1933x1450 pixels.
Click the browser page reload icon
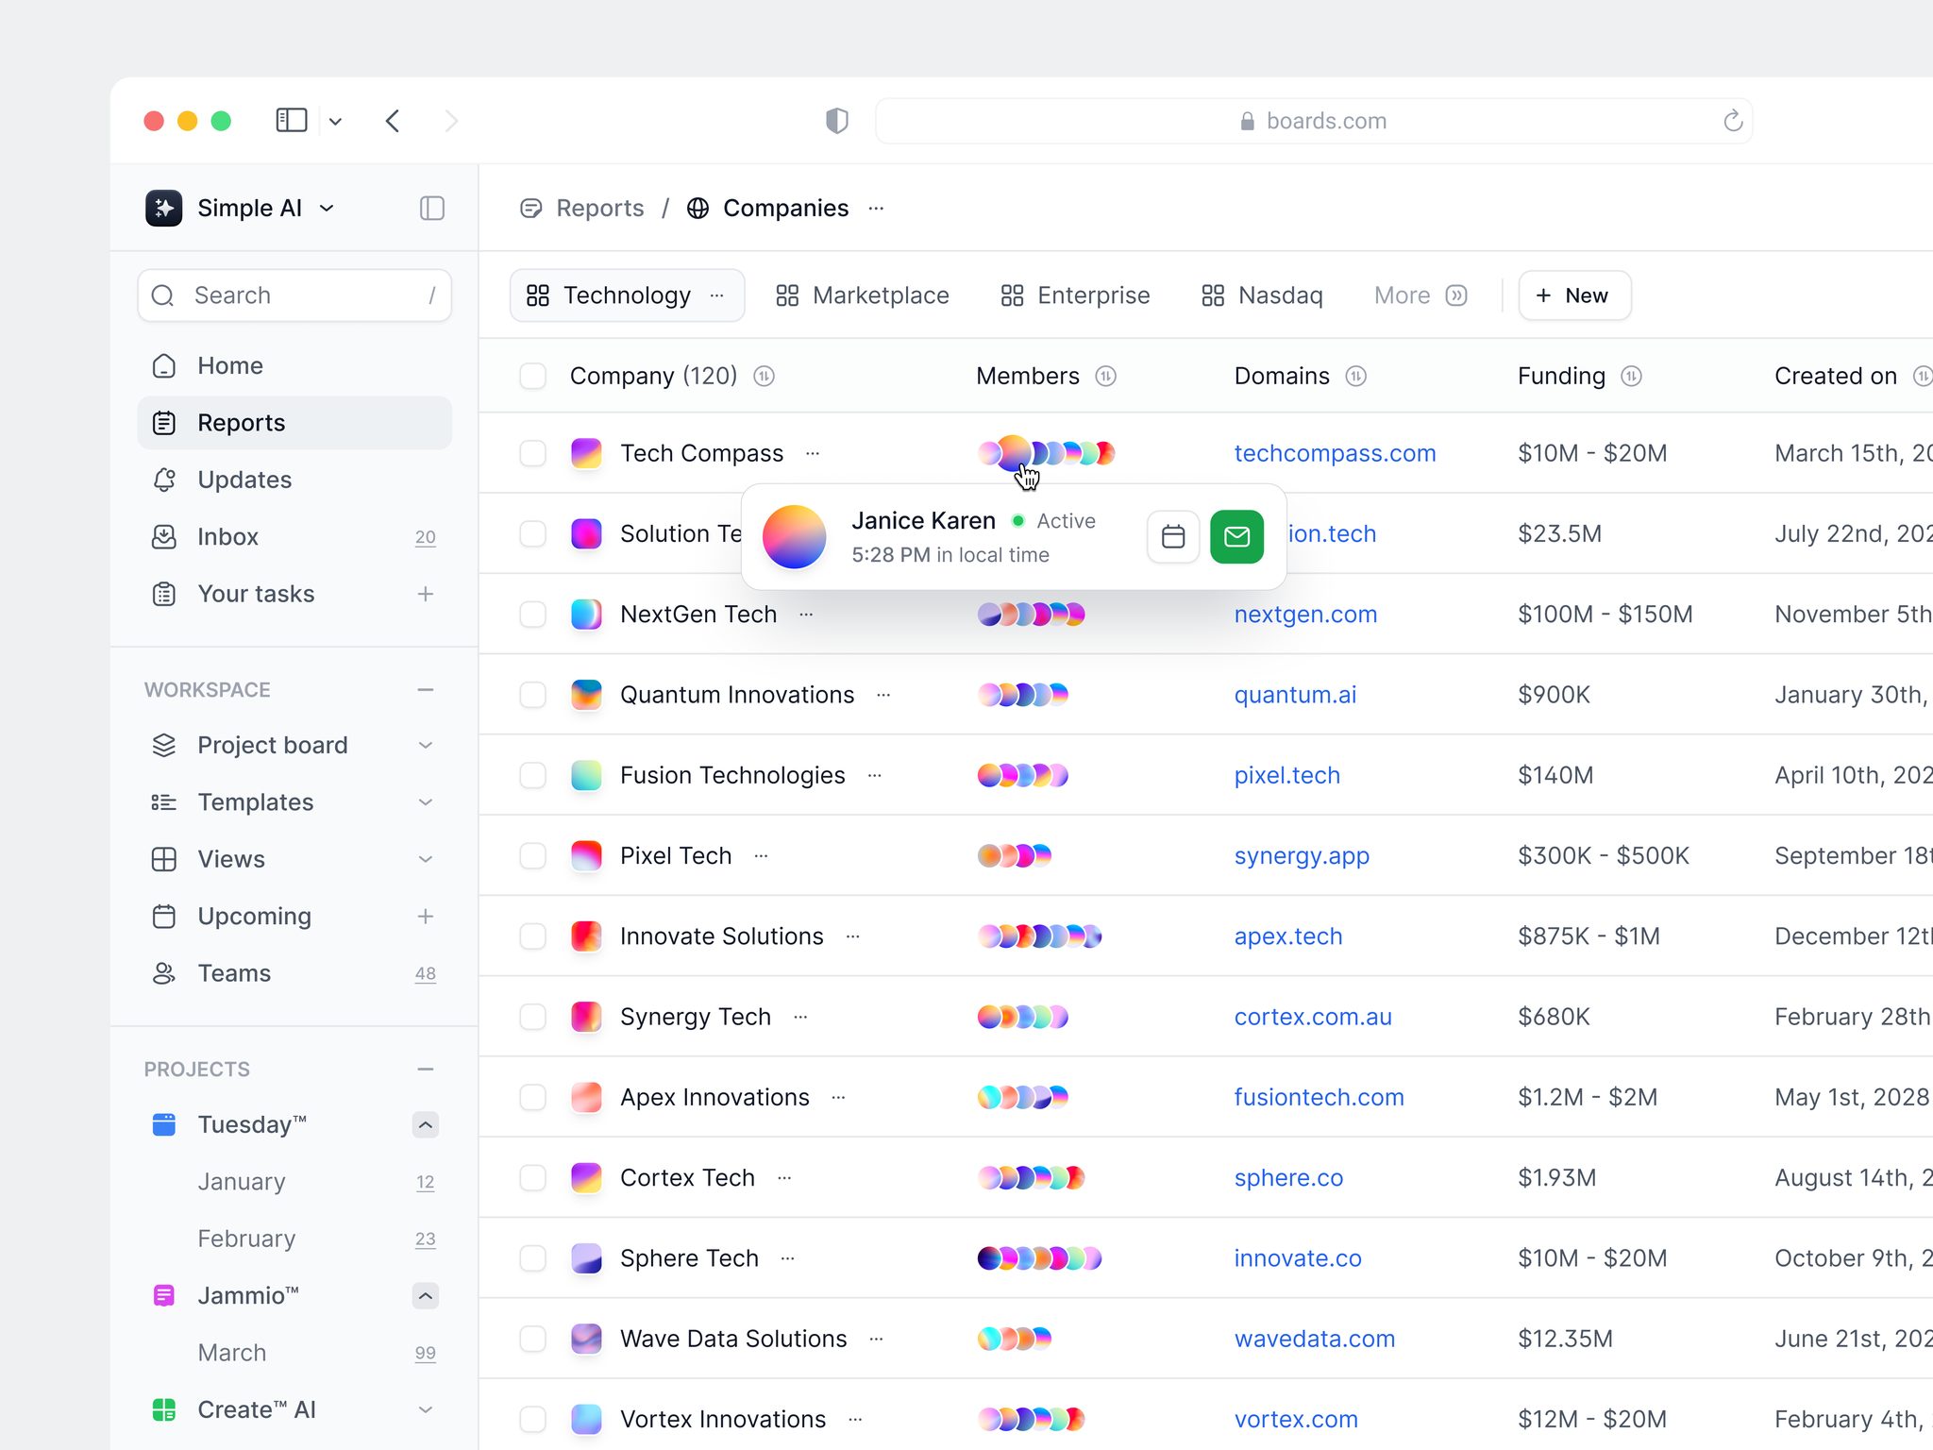click(x=1732, y=121)
